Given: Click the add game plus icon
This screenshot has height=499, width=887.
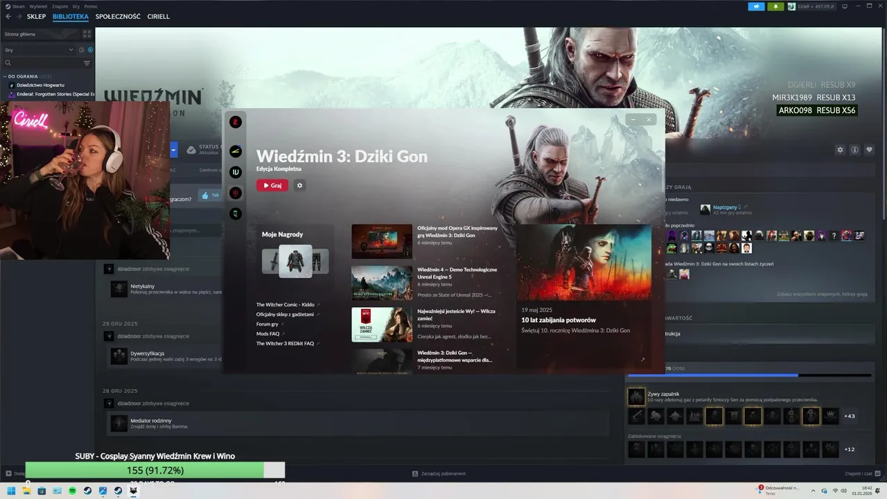Looking at the screenshot, I should 8,473.
